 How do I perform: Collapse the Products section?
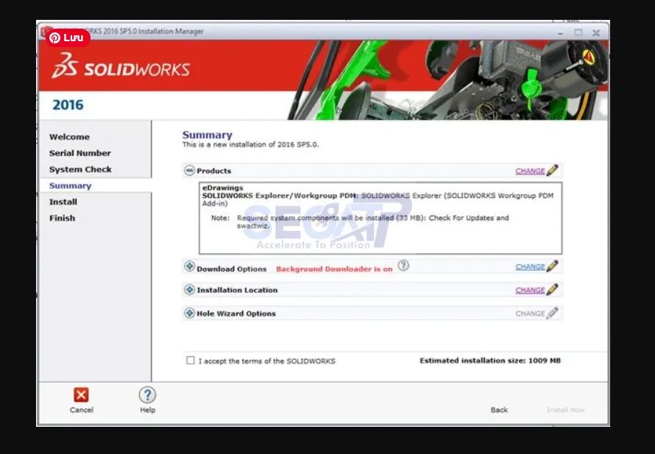click(190, 170)
